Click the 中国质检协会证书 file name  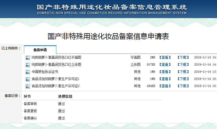tap(45, 72)
